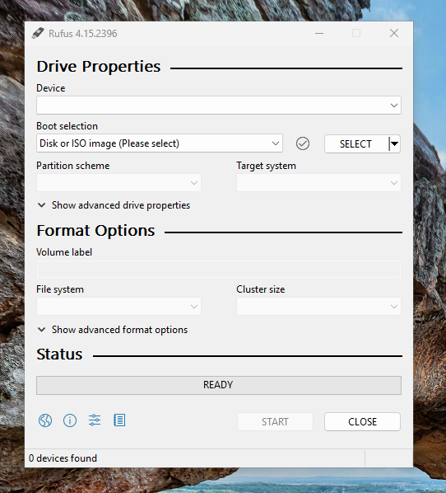
Task: Open the language globe icon
Action: 45,420
